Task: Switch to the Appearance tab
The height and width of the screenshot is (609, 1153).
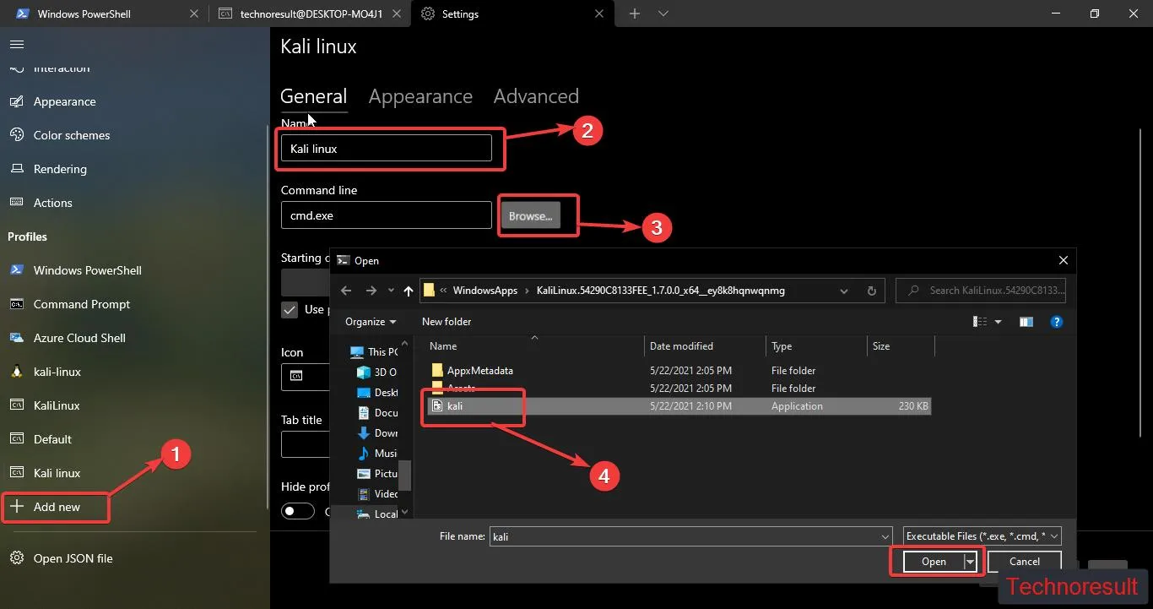Action: 420,96
